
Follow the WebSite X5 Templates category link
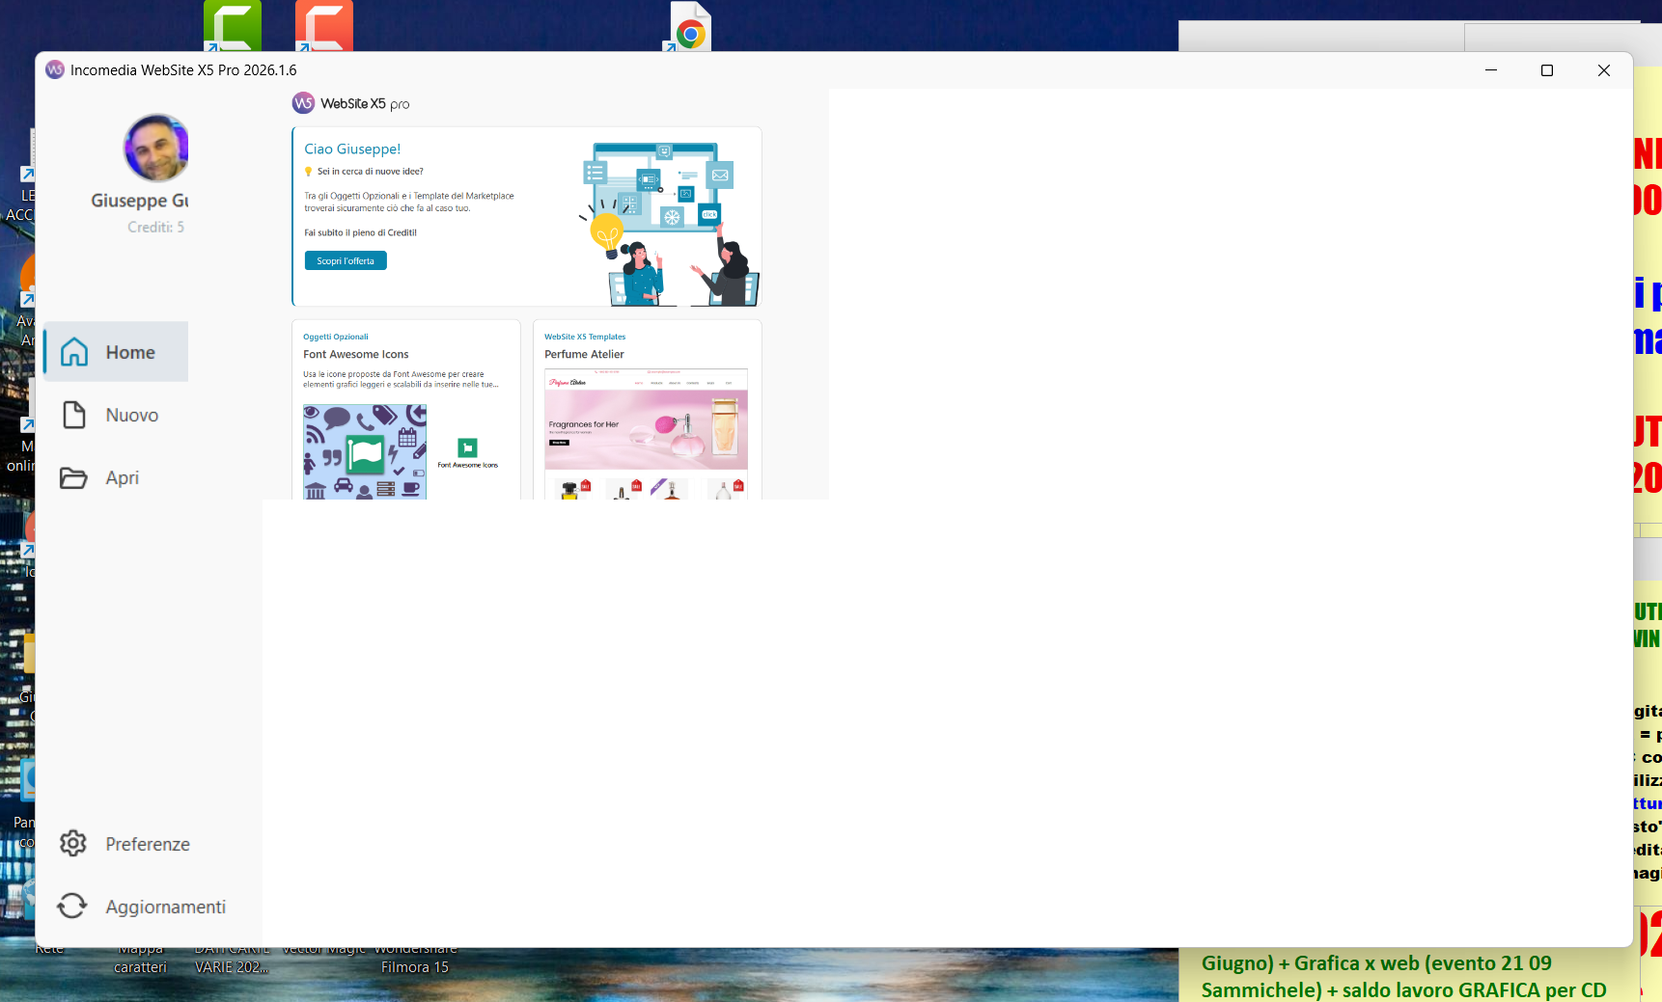(x=585, y=338)
